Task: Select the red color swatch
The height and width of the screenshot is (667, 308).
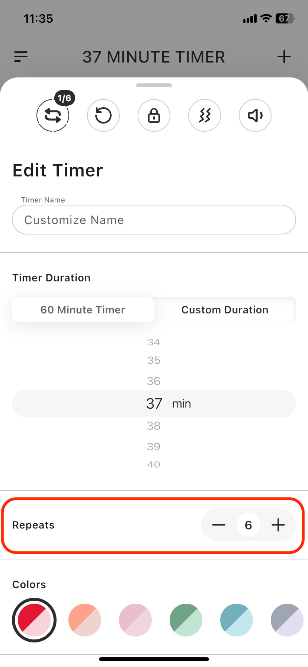Action: click(34, 620)
